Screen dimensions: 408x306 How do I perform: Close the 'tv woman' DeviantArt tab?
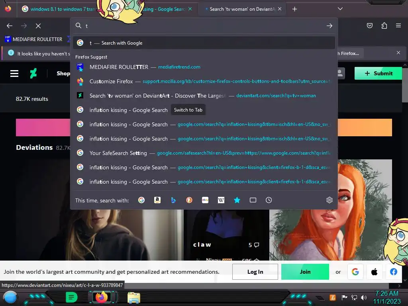(x=280, y=9)
